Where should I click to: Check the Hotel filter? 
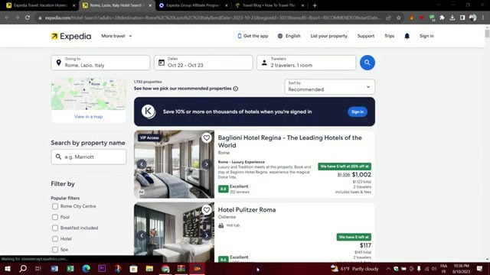tap(55, 239)
